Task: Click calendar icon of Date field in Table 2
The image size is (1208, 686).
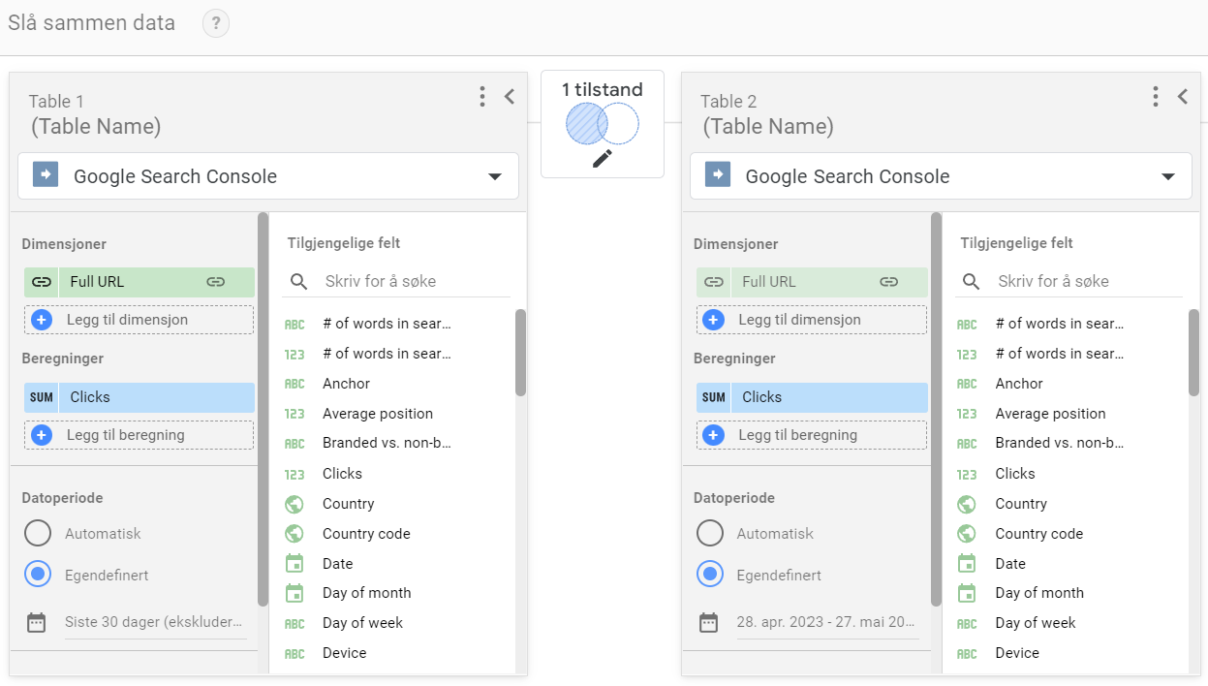Action: pyautogui.click(x=967, y=563)
